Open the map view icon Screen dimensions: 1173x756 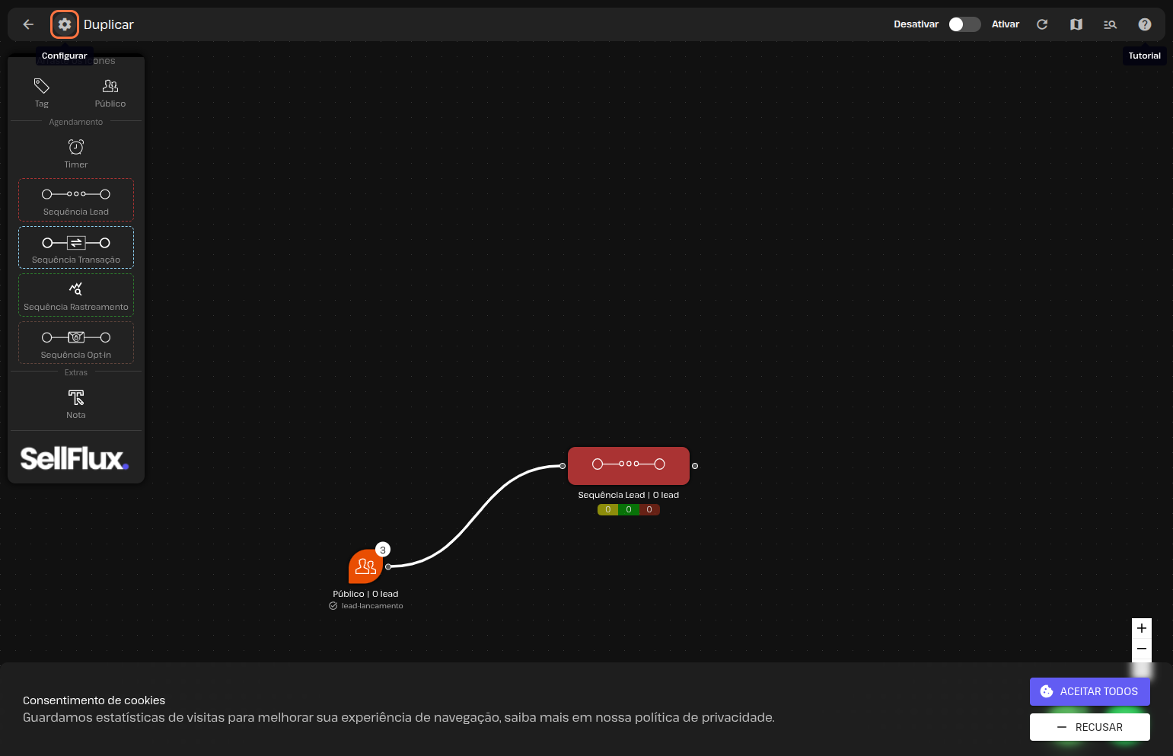point(1076,24)
